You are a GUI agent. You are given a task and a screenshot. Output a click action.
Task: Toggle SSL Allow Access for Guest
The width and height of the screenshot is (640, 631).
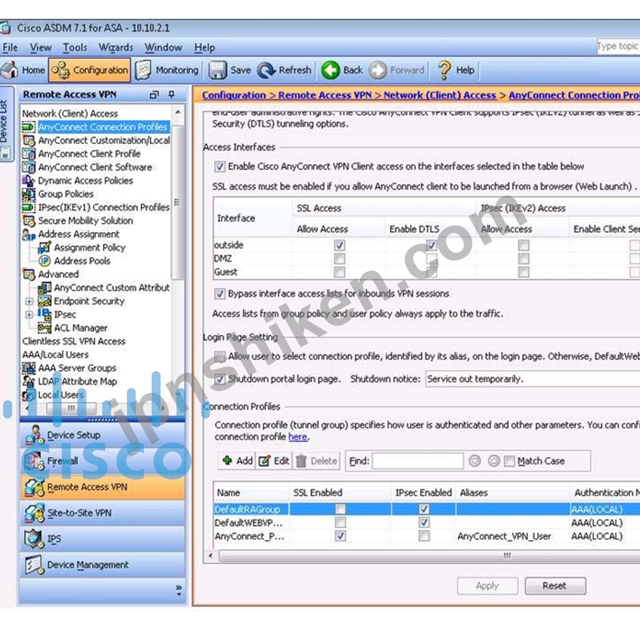339,272
